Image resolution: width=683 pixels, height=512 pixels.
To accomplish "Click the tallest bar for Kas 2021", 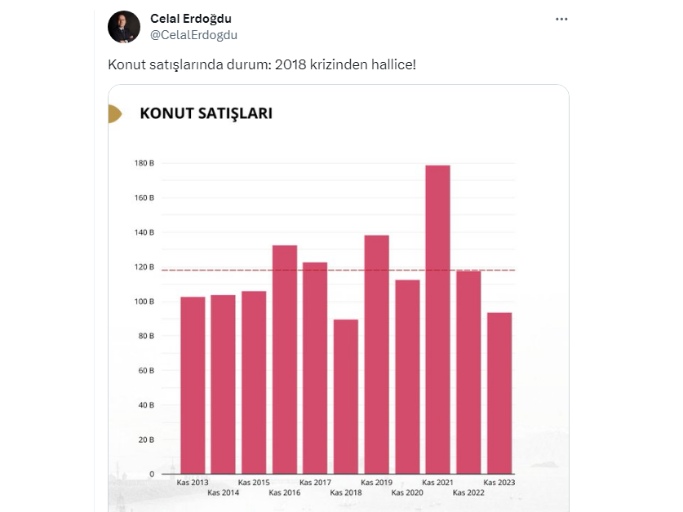I will 437,318.
